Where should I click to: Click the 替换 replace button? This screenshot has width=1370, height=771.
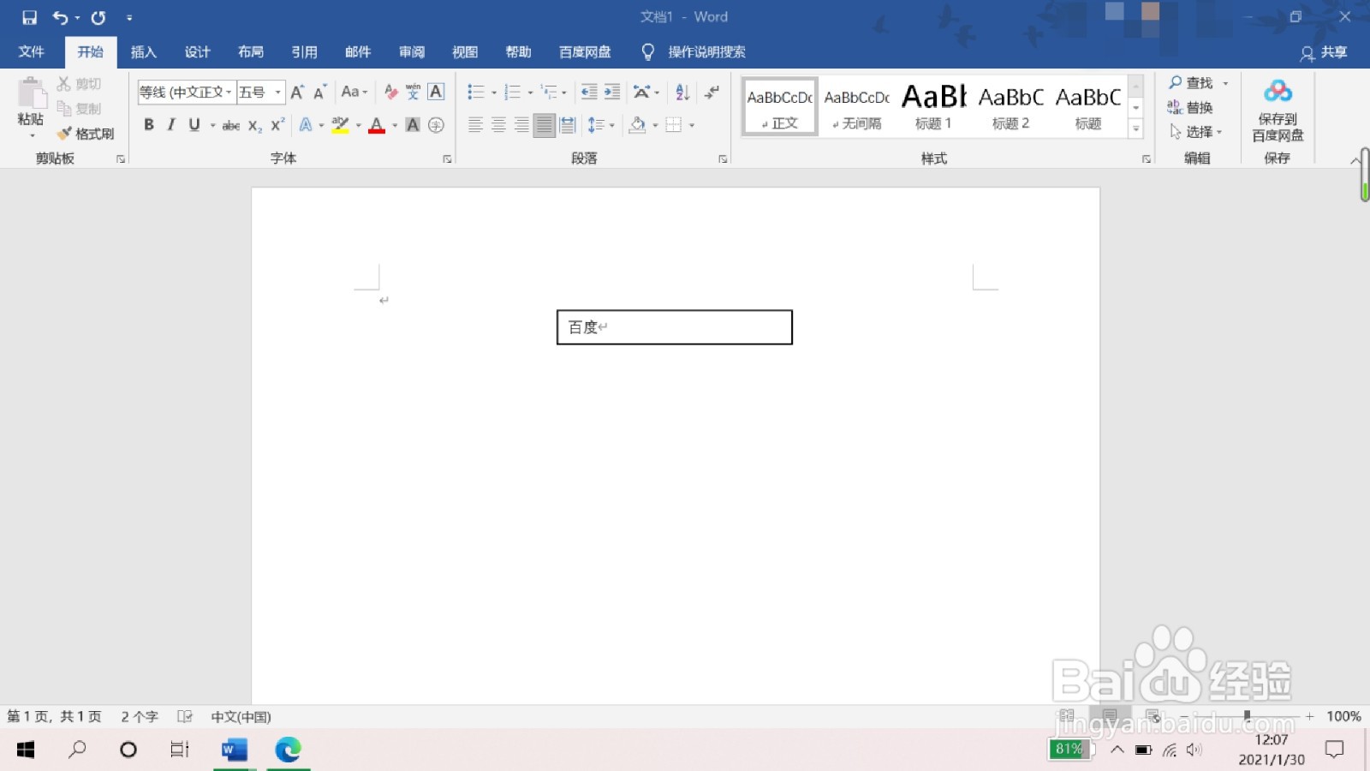tap(1190, 107)
